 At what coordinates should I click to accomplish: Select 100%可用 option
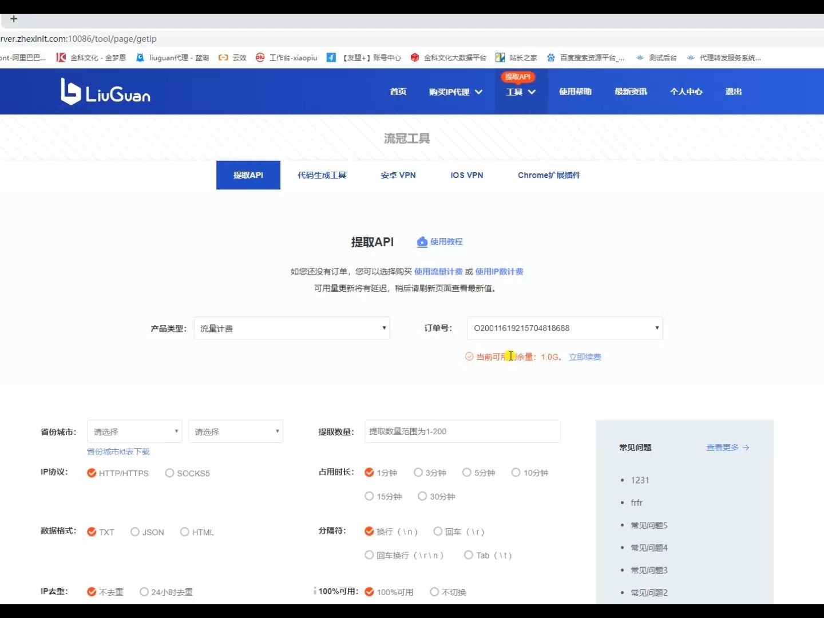[x=389, y=592]
